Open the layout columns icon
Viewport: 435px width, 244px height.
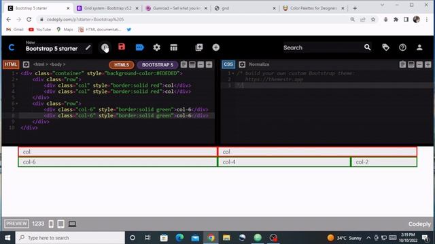tap(174, 47)
